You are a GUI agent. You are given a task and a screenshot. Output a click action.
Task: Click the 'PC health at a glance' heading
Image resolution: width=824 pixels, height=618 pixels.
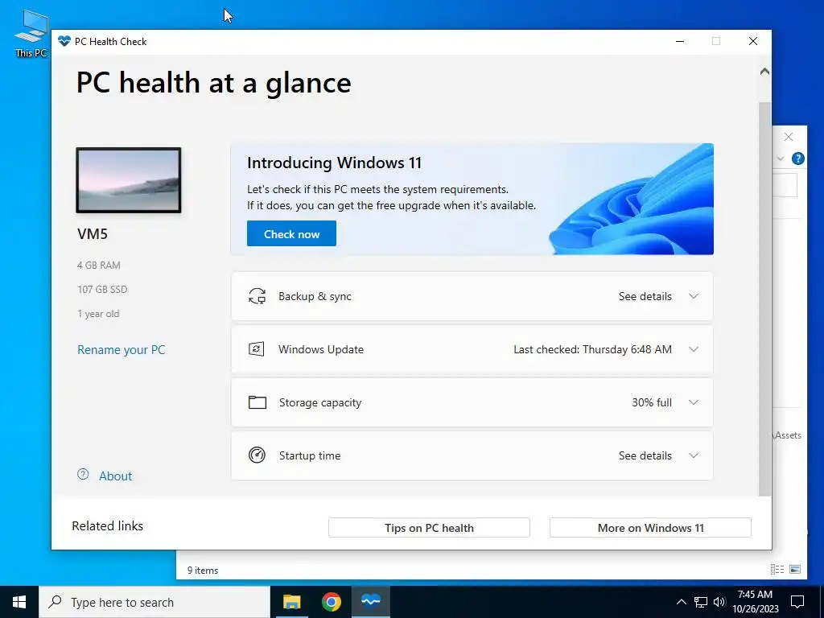point(214,83)
